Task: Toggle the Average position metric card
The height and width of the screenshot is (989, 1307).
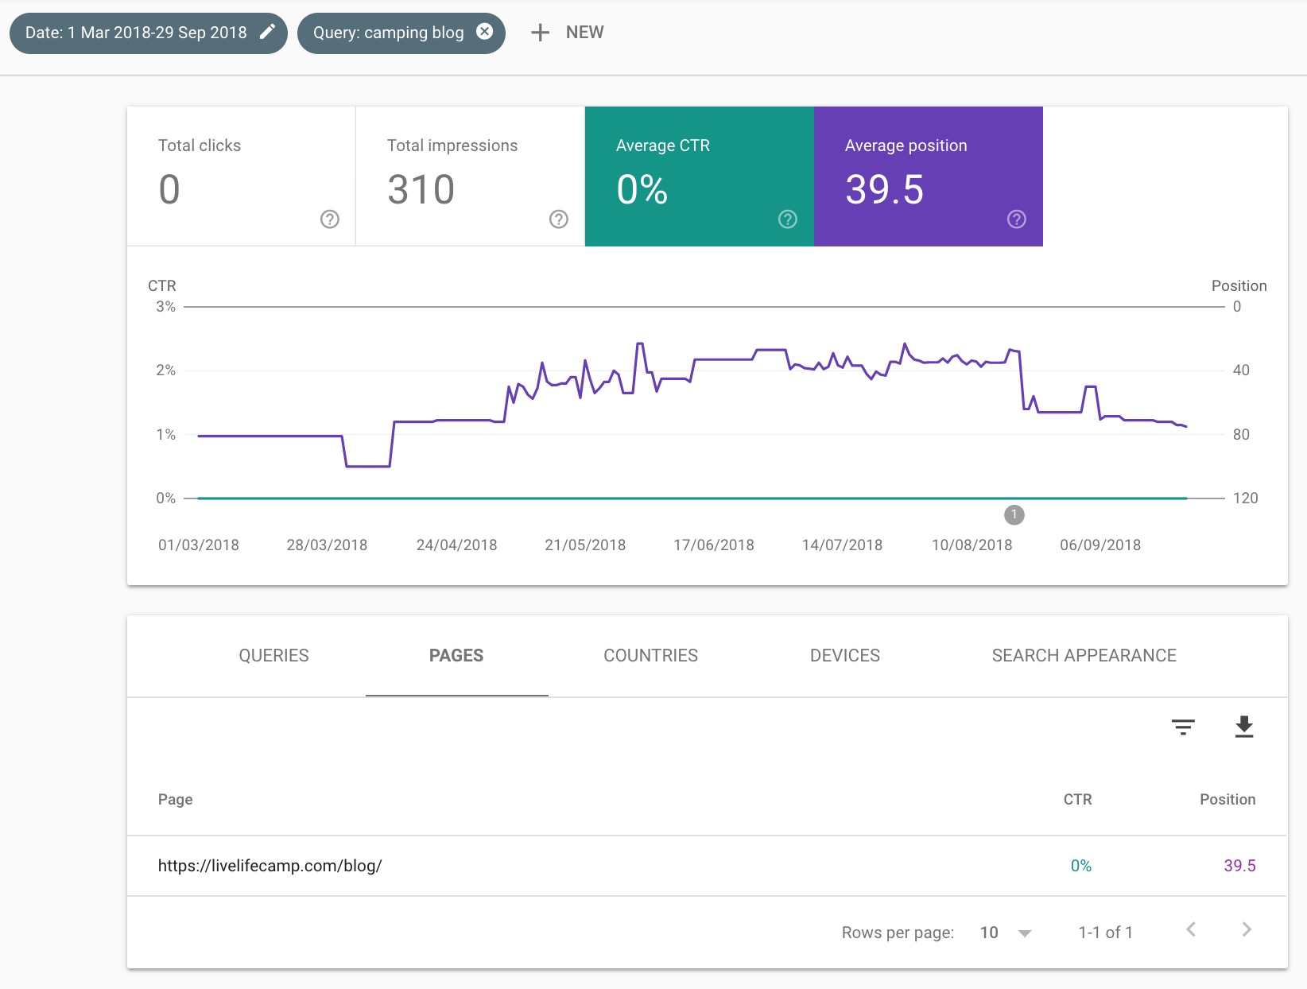Action: (x=928, y=167)
